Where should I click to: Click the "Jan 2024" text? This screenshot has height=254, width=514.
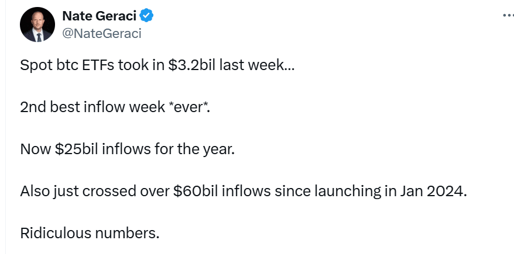[440, 191]
